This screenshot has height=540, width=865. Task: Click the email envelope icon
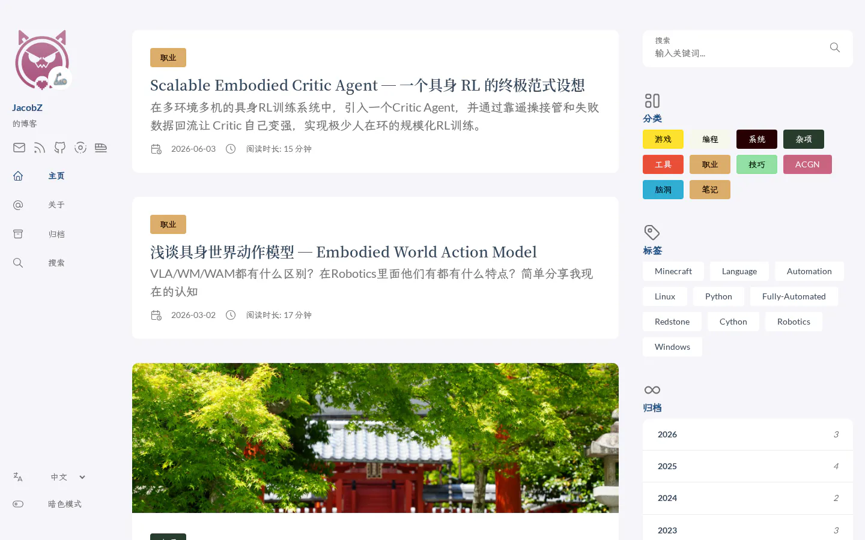[19, 148]
